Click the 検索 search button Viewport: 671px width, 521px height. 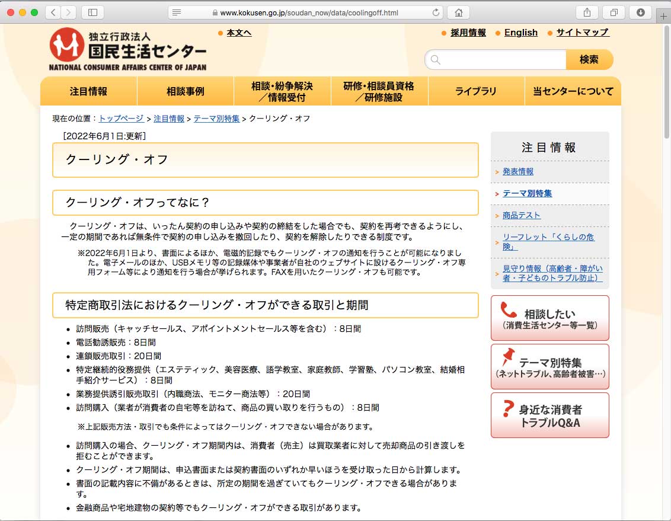[x=589, y=59]
